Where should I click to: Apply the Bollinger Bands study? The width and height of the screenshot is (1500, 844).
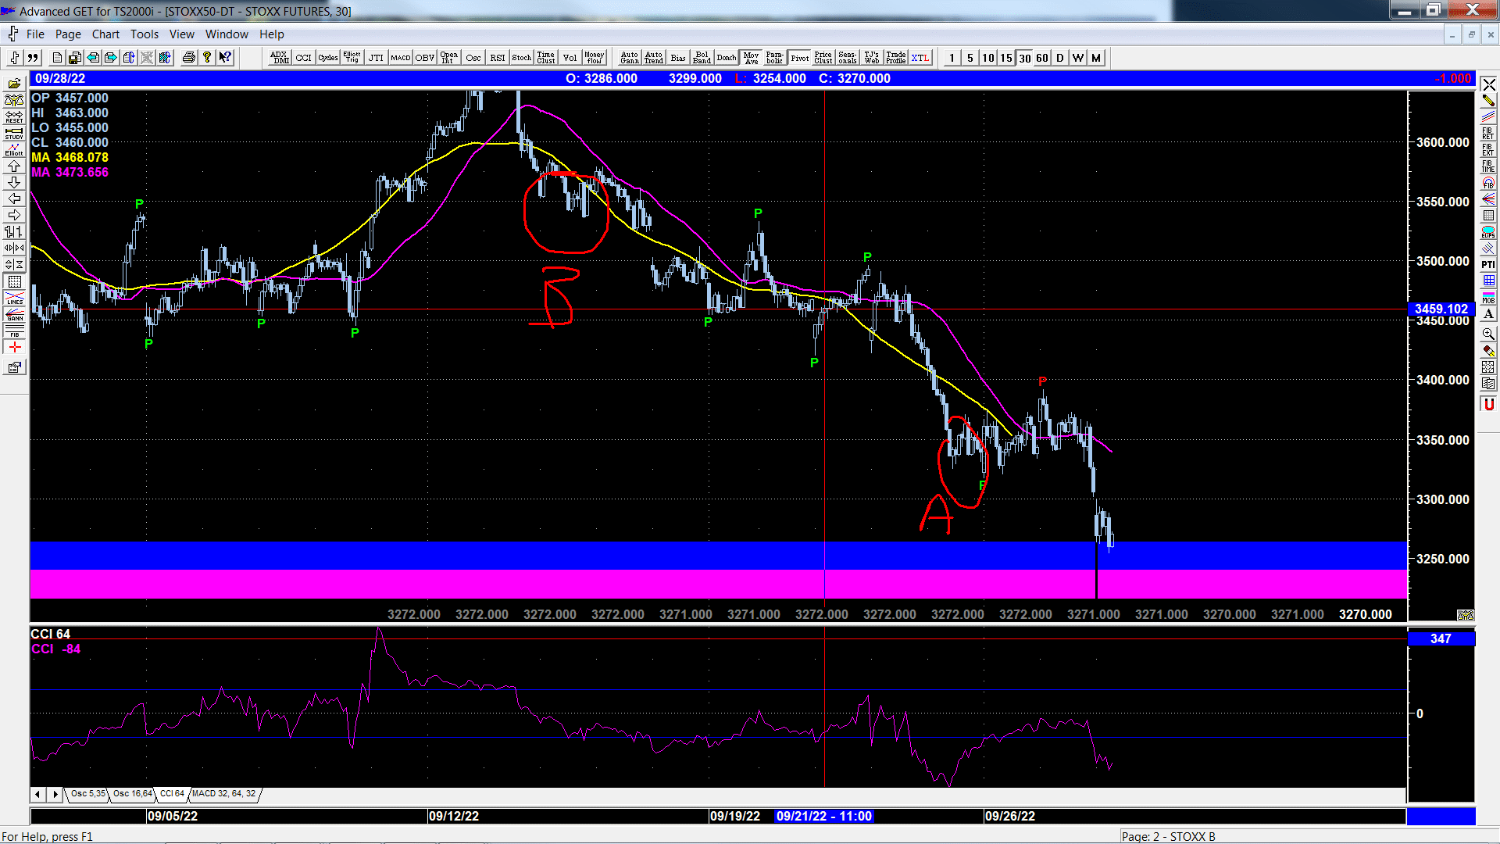pyautogui.click(x=702, y=58)
